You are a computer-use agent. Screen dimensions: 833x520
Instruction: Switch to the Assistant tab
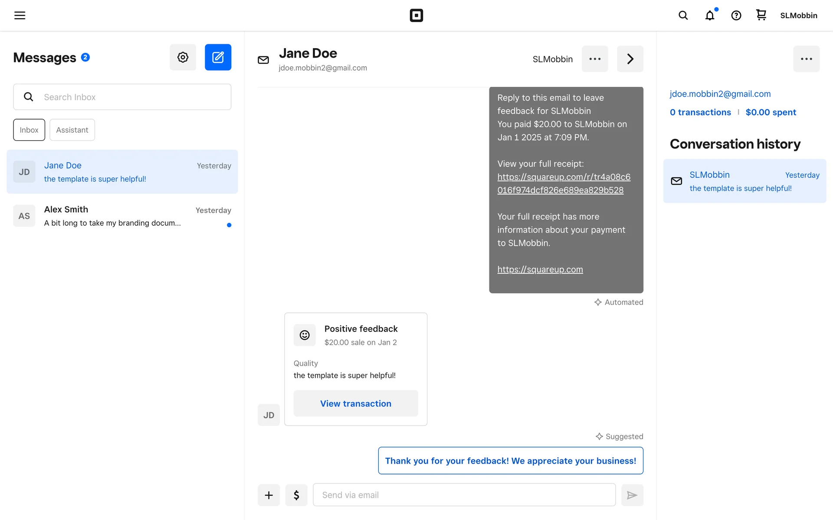pyautogui.click(x=72, y=130)
